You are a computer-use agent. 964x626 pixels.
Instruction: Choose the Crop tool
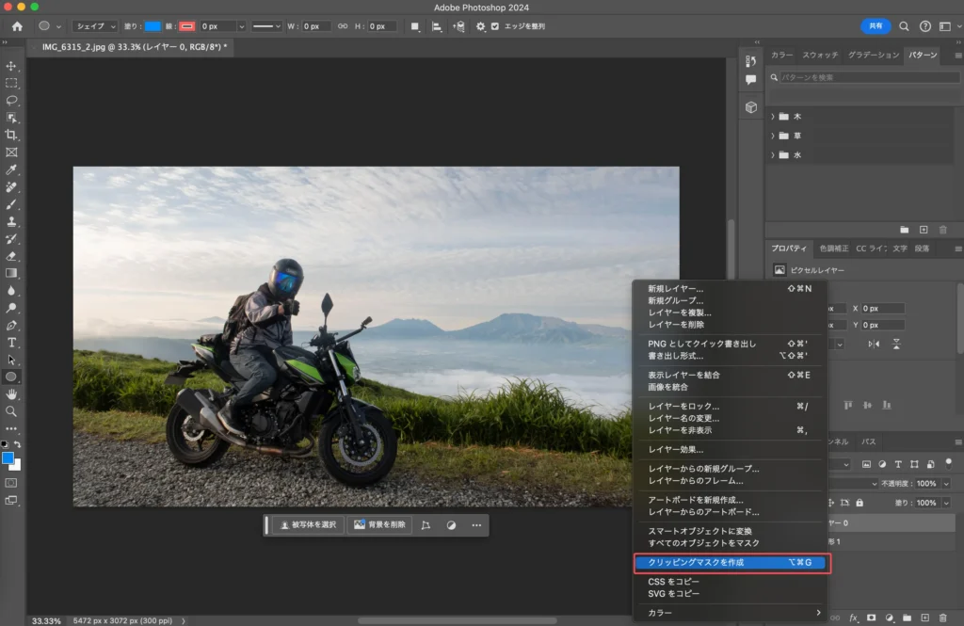[x=12, y=135]
